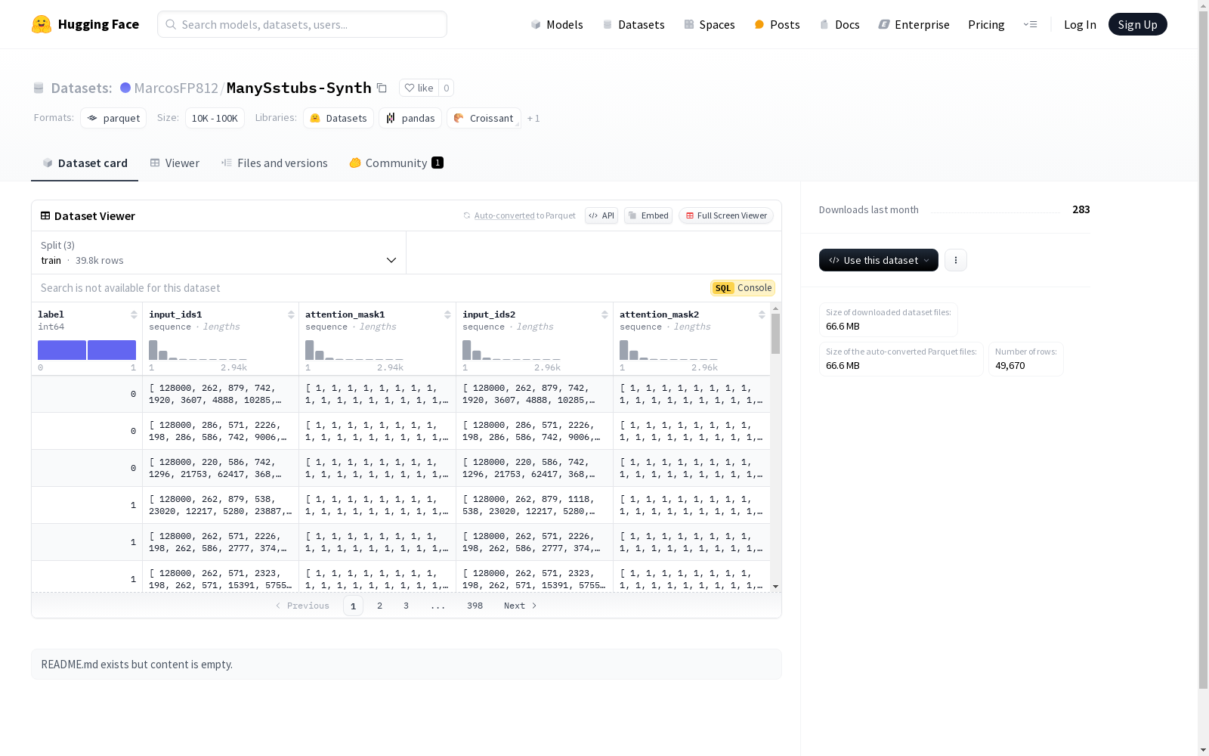Click the MarcosFP812 user avatar

click(x=125, y=88)
